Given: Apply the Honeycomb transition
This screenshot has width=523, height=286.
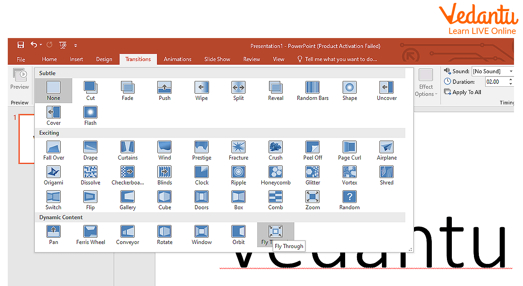Looking at the screenshot, I should pyautogui.click(x=275, y=176).
